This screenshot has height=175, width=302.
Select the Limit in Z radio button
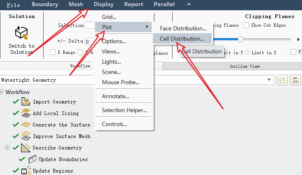click(248, 52)
